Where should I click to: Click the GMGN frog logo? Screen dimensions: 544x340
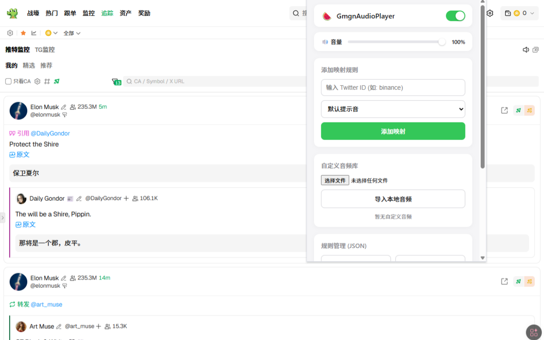click(x=12, y=13)
